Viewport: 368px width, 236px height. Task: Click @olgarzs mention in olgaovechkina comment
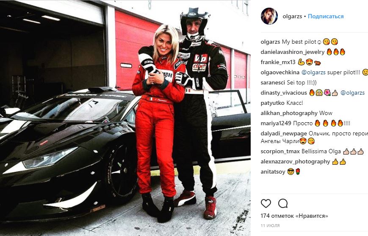313,73
